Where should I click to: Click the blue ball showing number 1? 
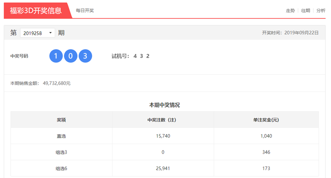[x=56, y=56]
